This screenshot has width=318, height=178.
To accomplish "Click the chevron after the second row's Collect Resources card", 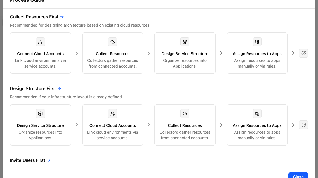I will point(221,125).
